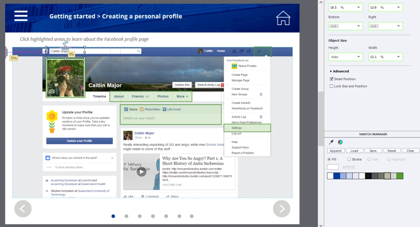This screenshot has width=420, height=227.
Task: Click scroll up arrow on stage scrollbar
Action: 321,2
